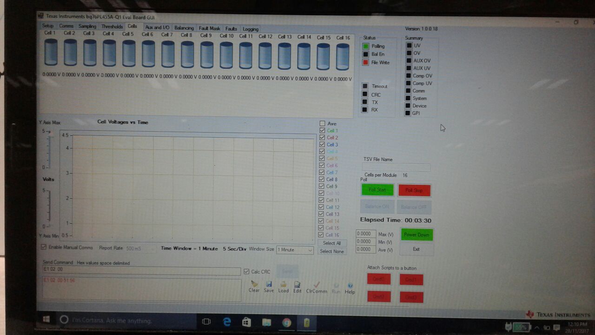This screenshot has height=335, width=595.
Task: Click the Save floppy disk icon
Action: [x=269, y=284]
